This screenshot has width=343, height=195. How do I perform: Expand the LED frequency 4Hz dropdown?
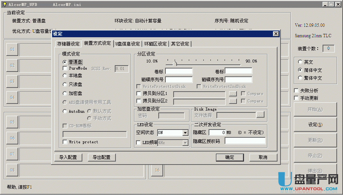(185, 143)
